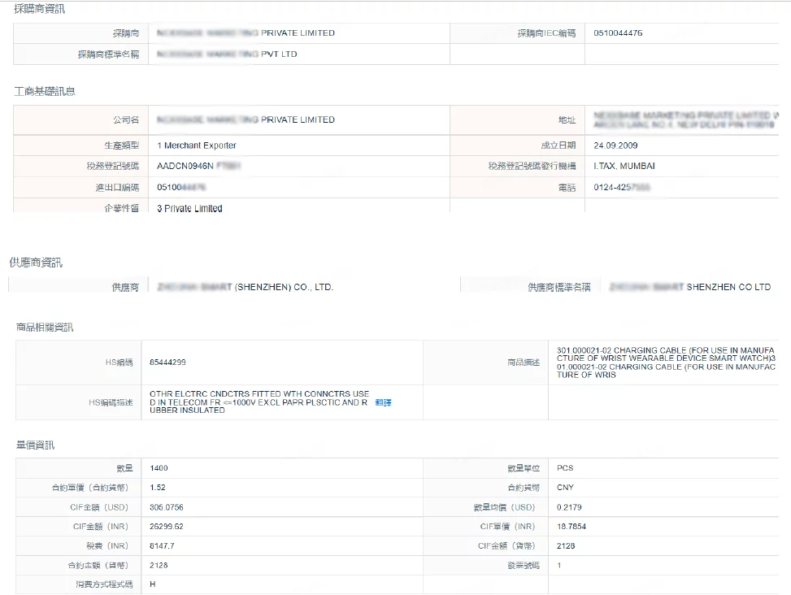The width and height of the screenshot is (791, 595).
Task: Select the average price USD 0.2179
Action: [x=569, y=507]
